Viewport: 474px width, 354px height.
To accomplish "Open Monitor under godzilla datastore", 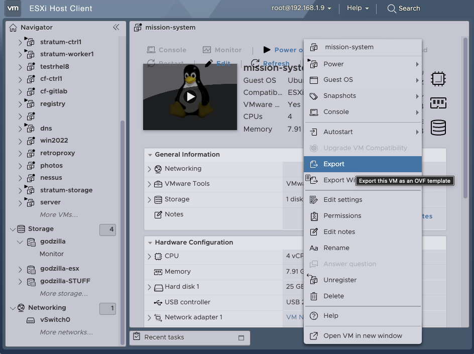I will 52,254.
